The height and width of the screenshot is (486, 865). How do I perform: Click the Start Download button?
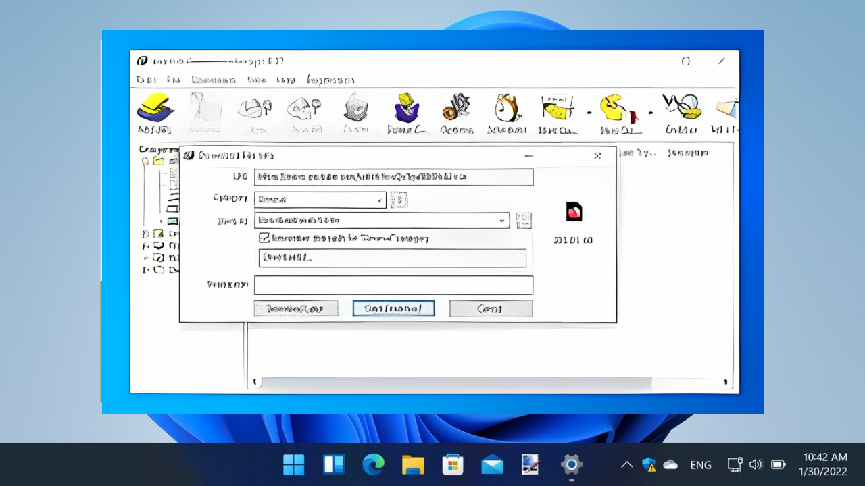393,308
